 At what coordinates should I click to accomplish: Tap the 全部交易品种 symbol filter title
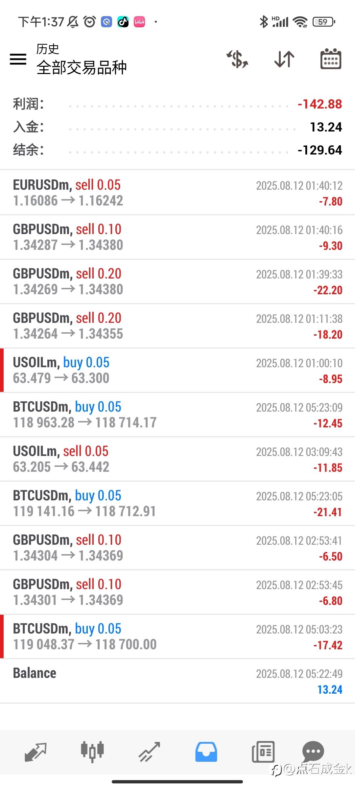coord(82,68)
